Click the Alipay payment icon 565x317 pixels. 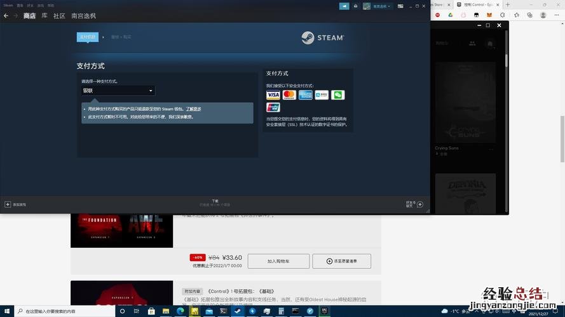click(322, 95)
